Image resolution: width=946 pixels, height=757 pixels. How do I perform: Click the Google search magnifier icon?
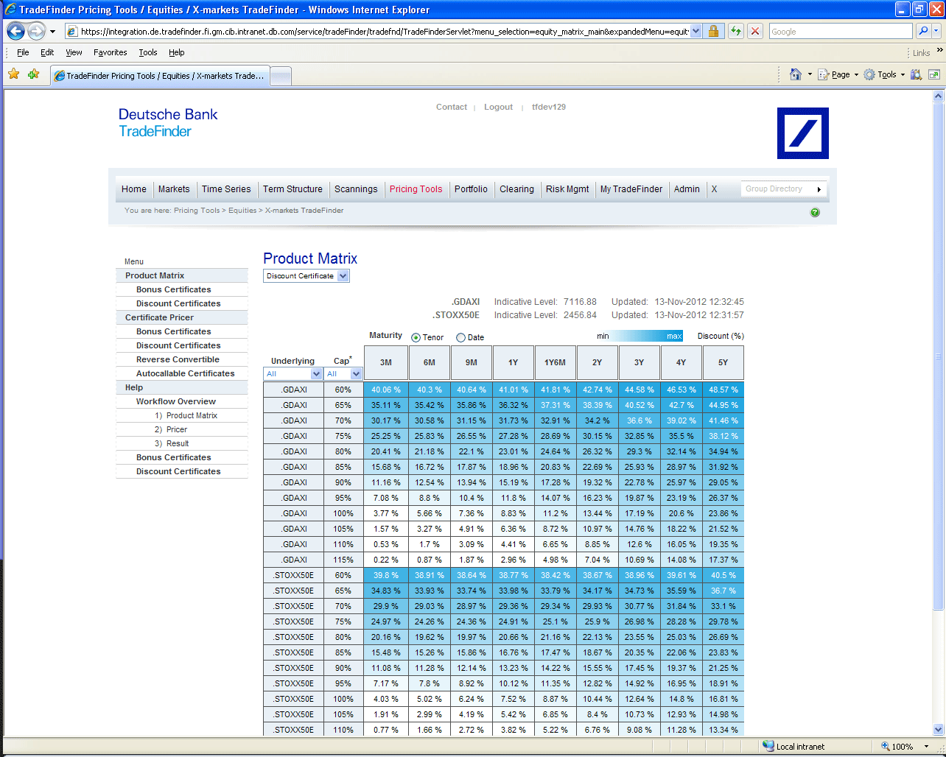pyautogui.click(x=923, y=32)
